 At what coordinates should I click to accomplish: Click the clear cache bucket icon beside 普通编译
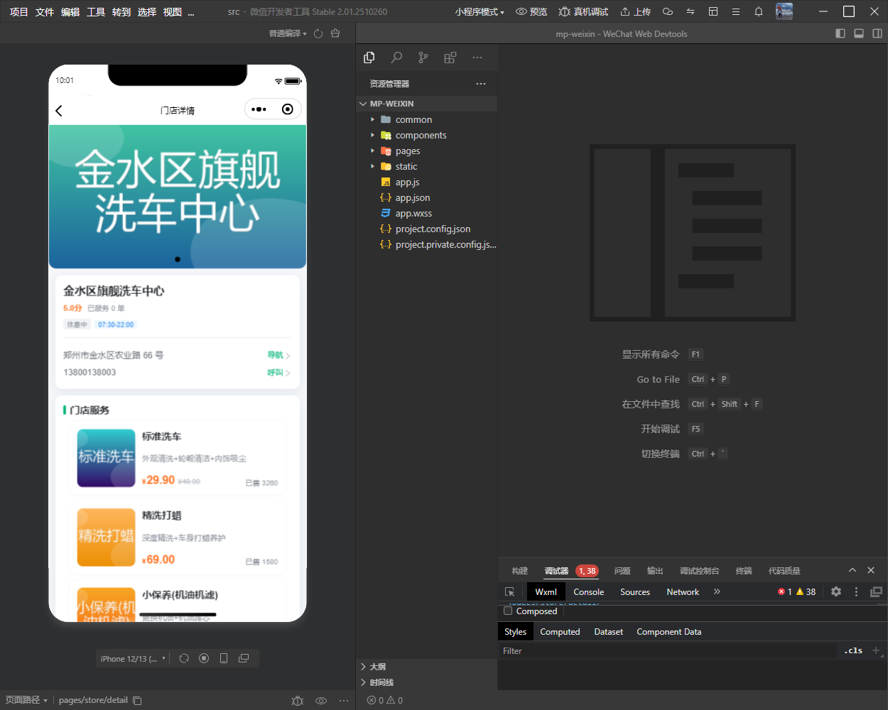(x=335, y=33)
